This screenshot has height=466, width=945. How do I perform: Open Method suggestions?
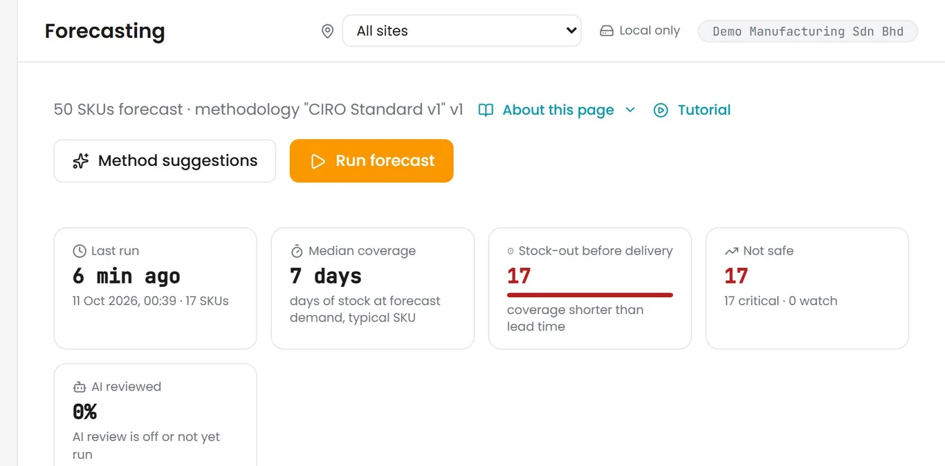coord(165,161)
